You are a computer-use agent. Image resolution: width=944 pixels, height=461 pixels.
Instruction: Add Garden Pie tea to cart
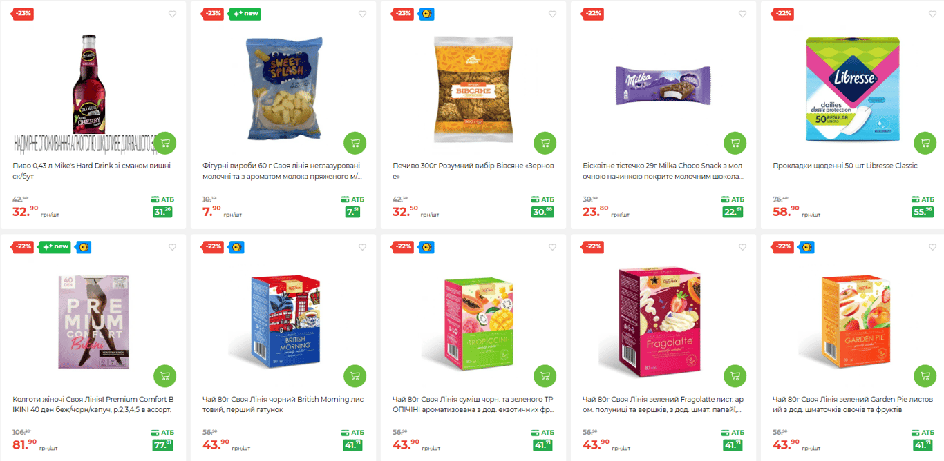[x=925, y=376]
